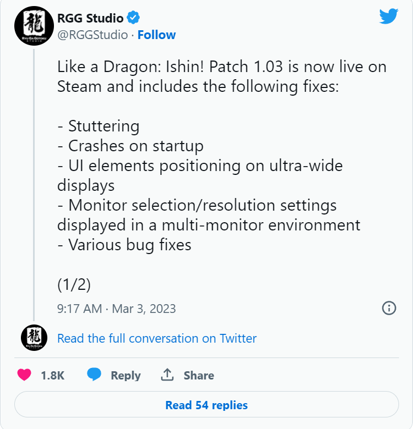Click the reply speech bubble icon
The height and width of the screenshot is (429, 415).
[94, 375]
